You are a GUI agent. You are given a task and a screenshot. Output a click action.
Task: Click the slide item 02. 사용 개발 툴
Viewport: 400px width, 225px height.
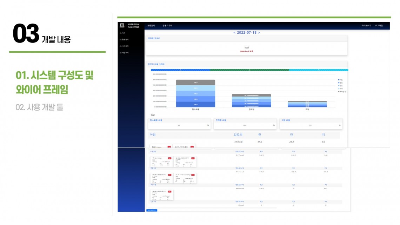[39, 107]
